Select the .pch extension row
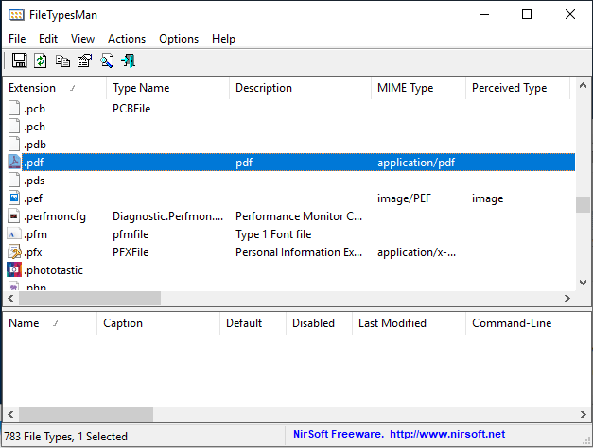This screenshot has width=593, height=448. pos(289,127)
